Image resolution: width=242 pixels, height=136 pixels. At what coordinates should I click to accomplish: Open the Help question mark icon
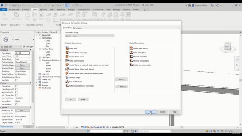(218, 5)
